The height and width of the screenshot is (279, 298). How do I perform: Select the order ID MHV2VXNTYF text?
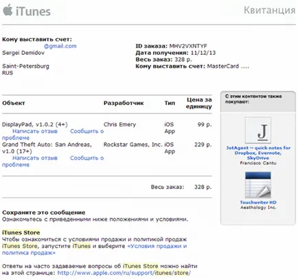[x=188, y=46]
